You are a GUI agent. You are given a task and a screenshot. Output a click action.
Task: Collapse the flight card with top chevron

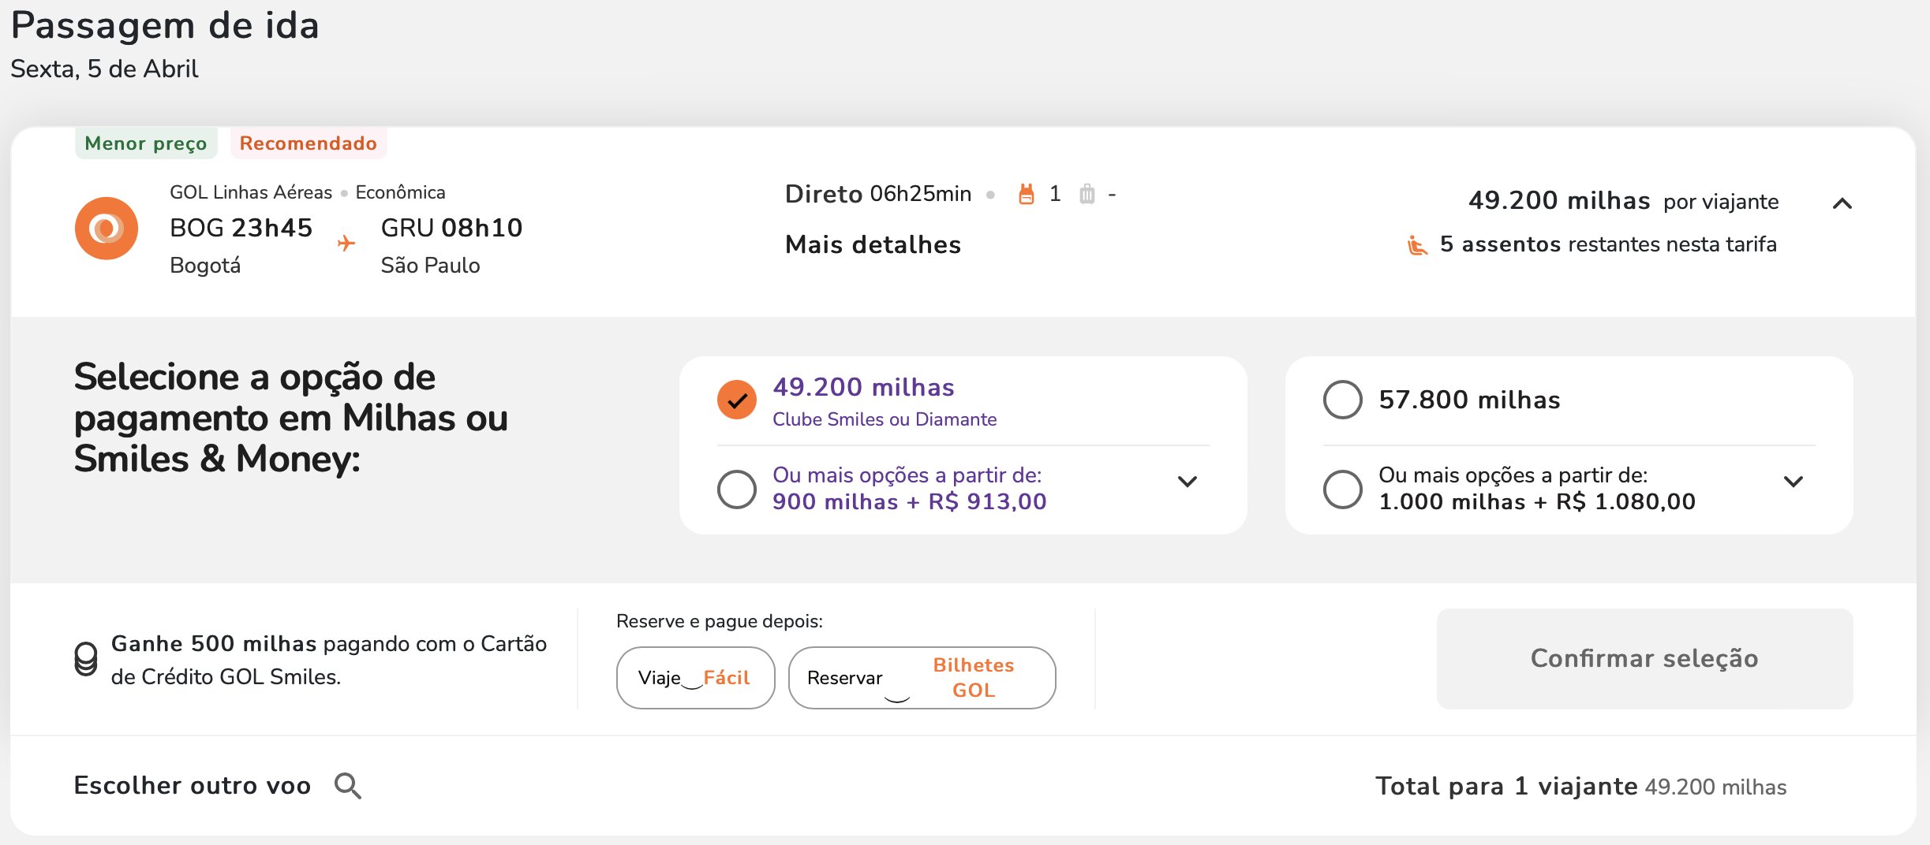point(1842,203)
